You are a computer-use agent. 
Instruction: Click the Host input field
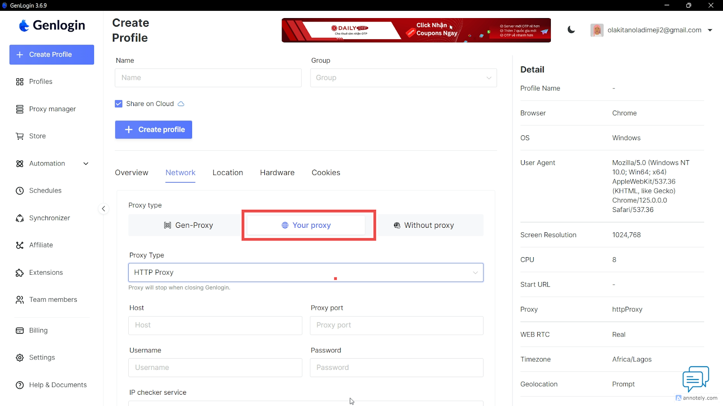point(215,325)
